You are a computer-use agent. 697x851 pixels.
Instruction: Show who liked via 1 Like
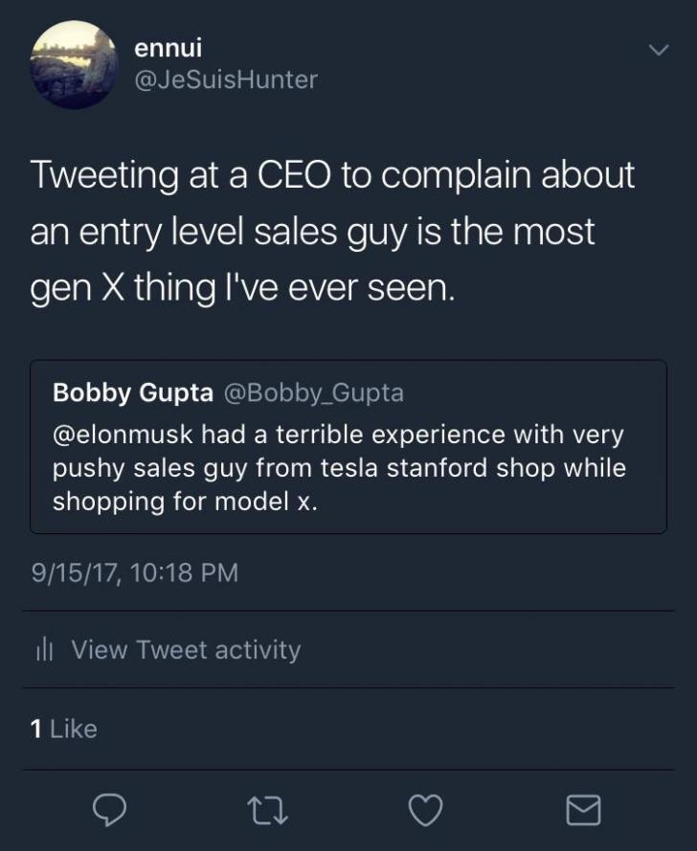pyautogui.click(x=64, y=729)
